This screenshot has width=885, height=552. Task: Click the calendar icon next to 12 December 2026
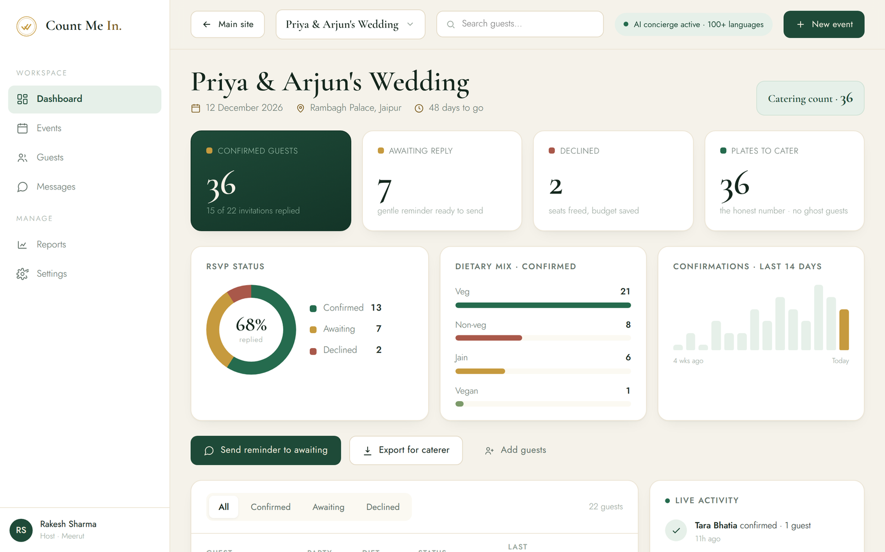pyautogui.click(x=196, y=108)
